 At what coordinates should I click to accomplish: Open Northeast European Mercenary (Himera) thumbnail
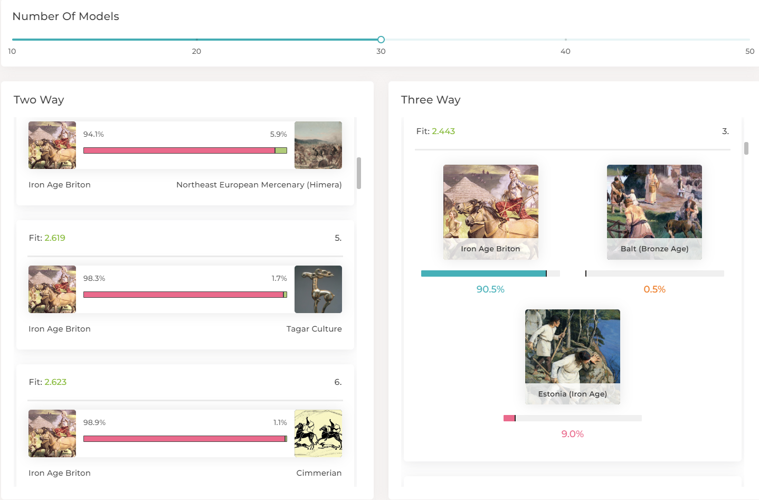318,145
